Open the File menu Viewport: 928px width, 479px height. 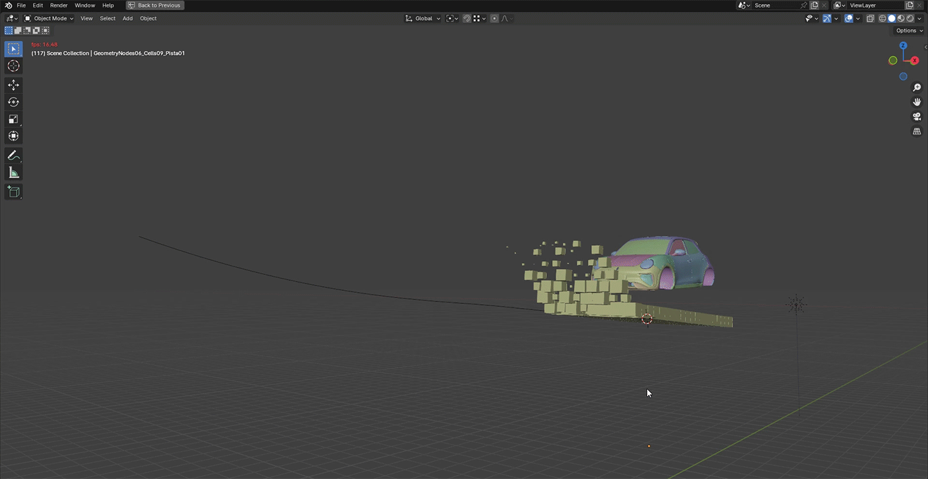(21, 5)
